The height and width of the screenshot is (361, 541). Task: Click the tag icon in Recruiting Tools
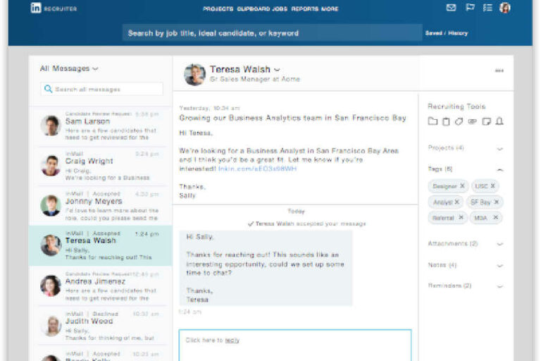[459, 121]
